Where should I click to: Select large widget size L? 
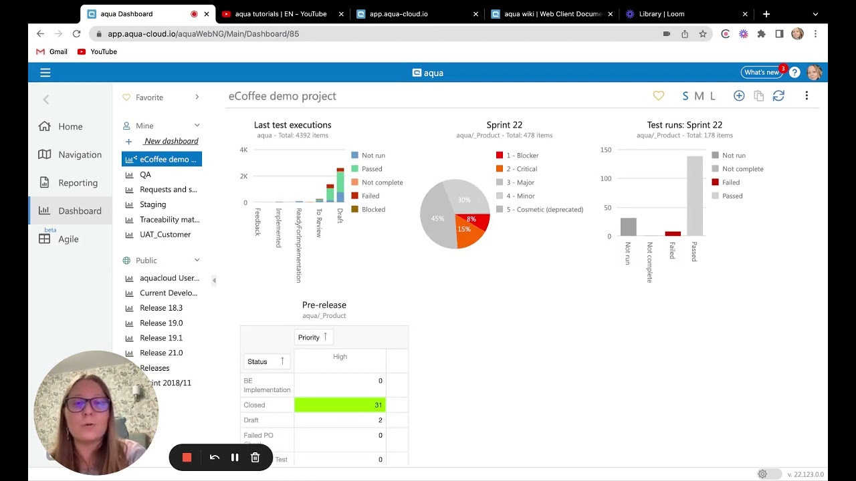(x=713, y=96)
